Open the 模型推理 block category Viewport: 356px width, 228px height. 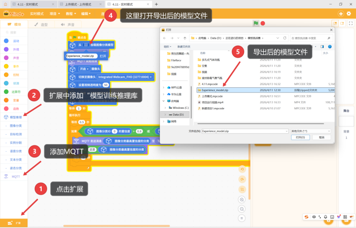pyautogui.click(x=15, y=117)
